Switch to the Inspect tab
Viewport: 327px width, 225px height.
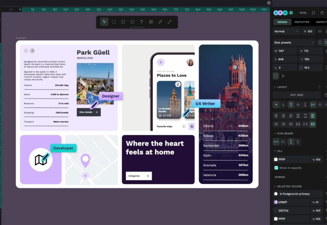[x=321, y=22]
